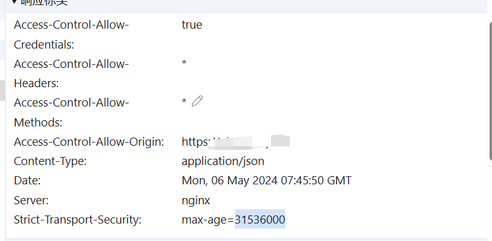Select the Access-Control-Allow-Methods header name
Screen dimensions: 492x241
pyautogui.click(x=71, y=113)
